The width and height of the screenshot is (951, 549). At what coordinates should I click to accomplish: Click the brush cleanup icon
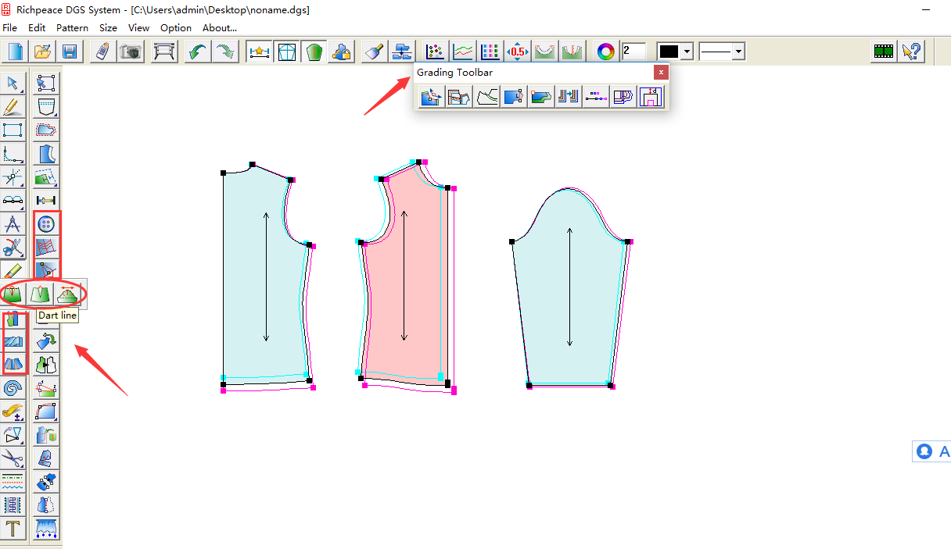click(373, 51)
